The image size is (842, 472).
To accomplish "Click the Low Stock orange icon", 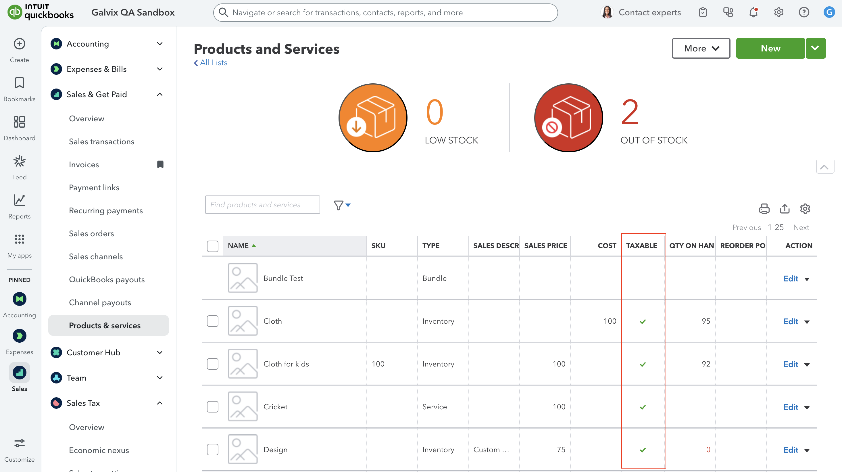I will click(x=373, y=118).
